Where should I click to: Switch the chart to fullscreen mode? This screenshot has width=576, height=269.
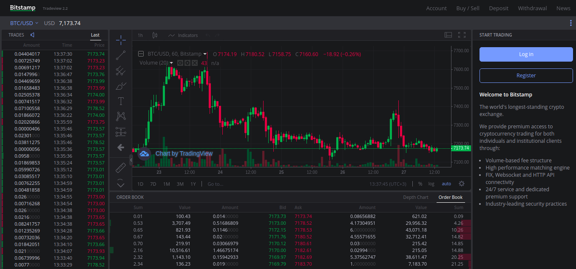click(x=462, y=35)
